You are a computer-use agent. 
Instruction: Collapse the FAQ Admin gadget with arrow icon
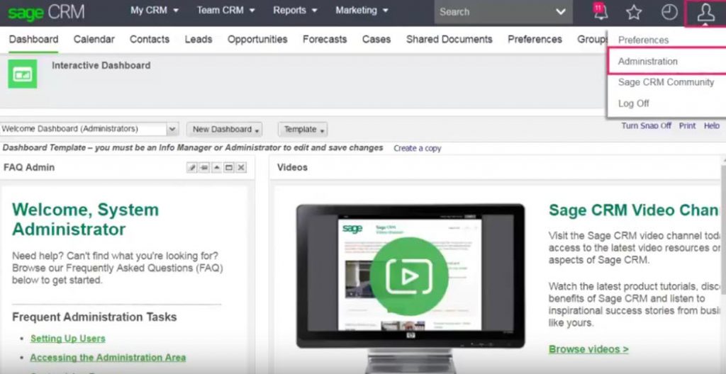point(216,168)
